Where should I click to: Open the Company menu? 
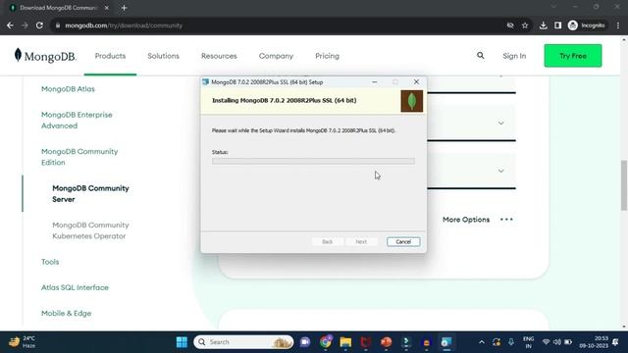[x=276, y=56]
